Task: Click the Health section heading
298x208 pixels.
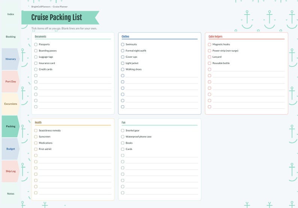Action: [38, 123]
